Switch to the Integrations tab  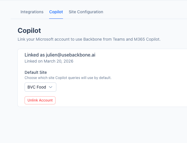32,12
